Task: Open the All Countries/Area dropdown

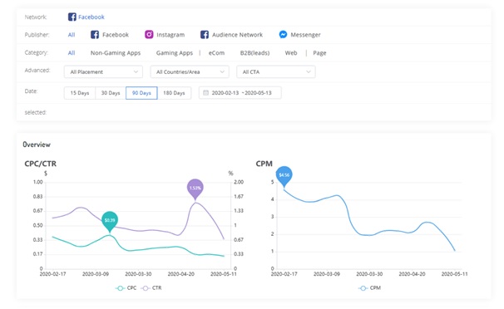Action: (x=190, y=72)
